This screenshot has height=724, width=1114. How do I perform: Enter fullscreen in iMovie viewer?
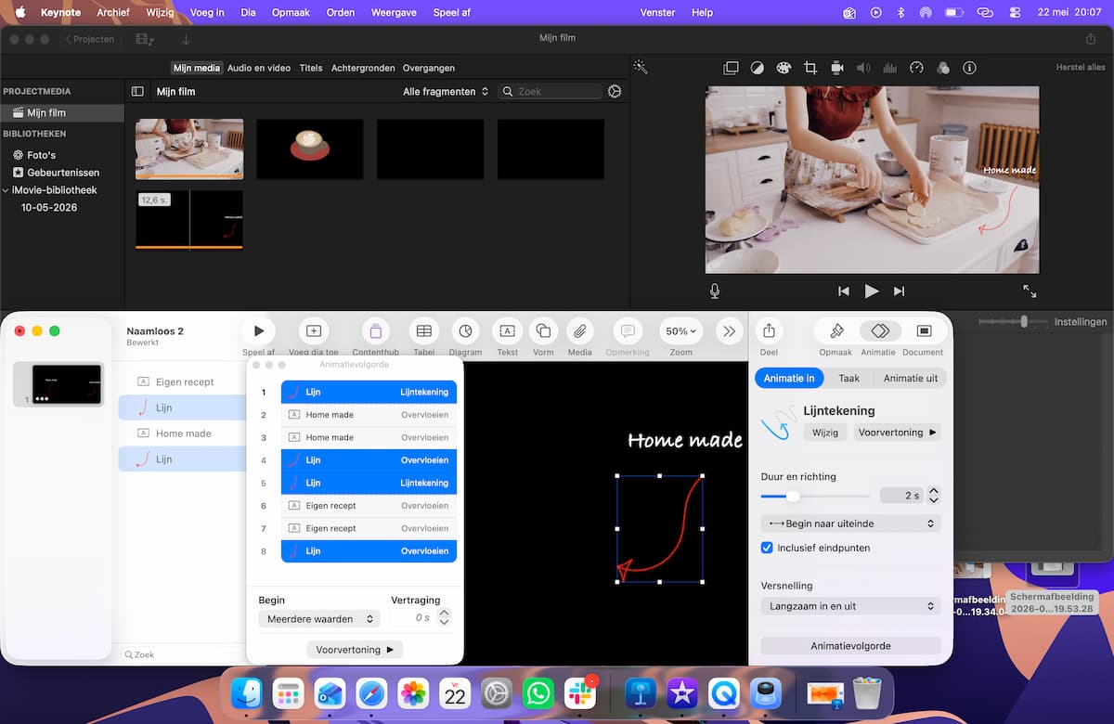1030,291
